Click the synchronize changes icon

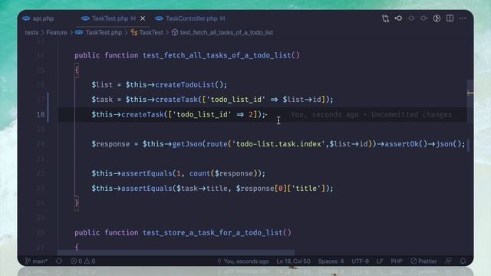59,261
